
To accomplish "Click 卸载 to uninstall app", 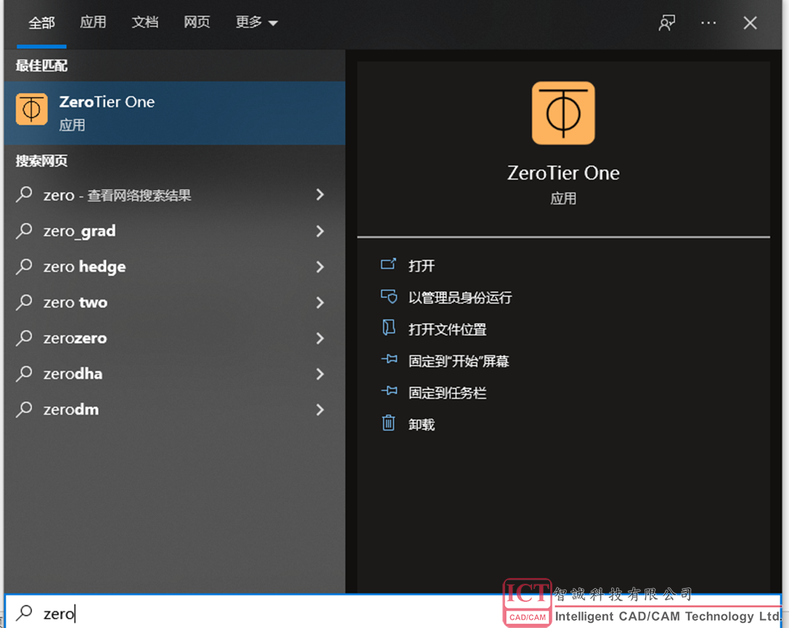I will click(422, 424).
